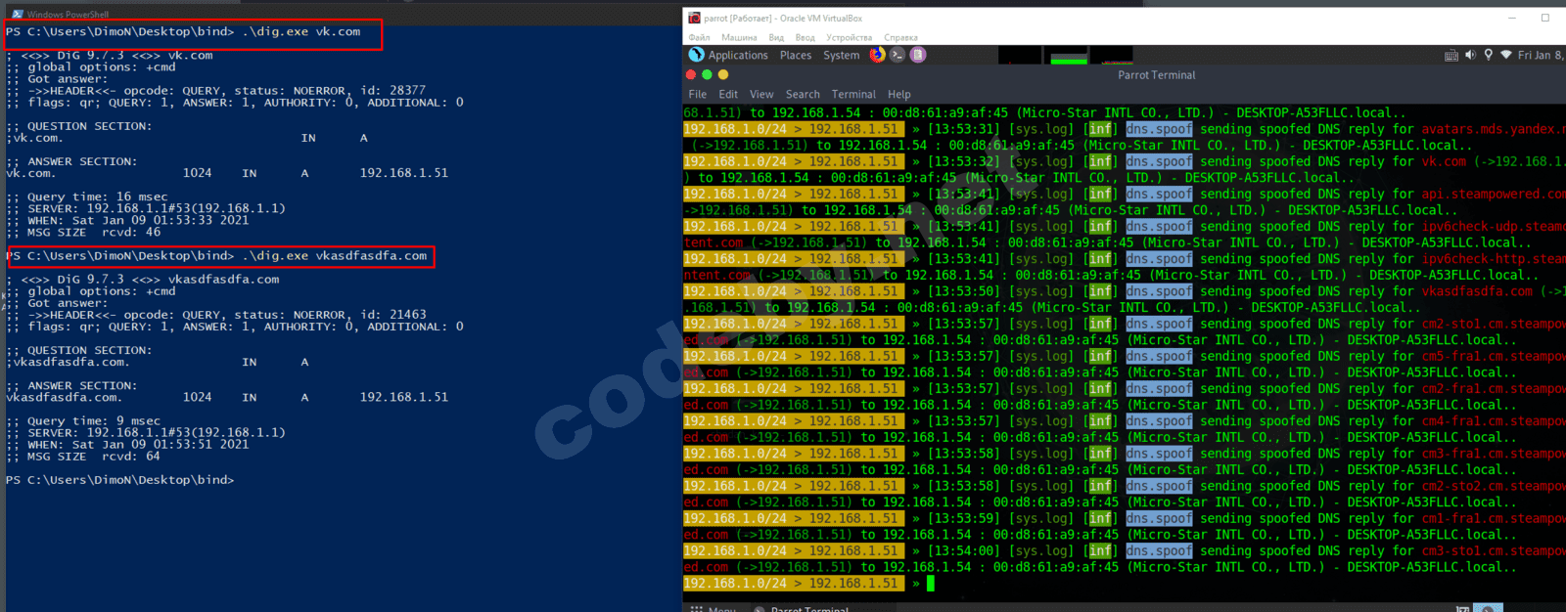The height and width of the screenshot is (612, 1566).
Task: Click the VirtualBox window title icon
Action: (x=694, y=18)
